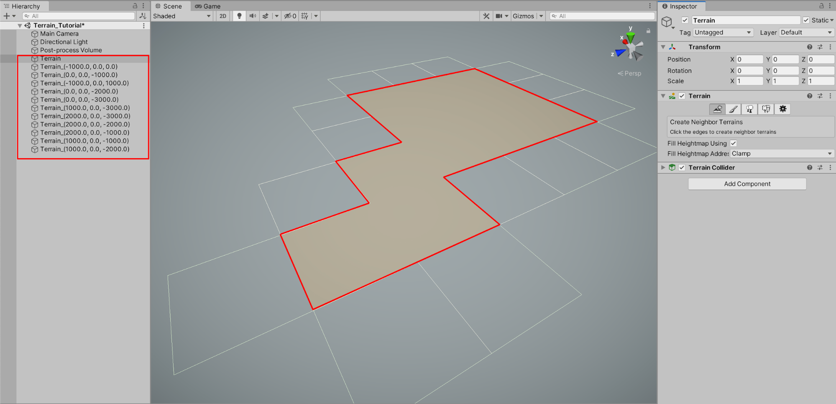
Task: Select the Paint Details tool
Action: click(766, 109)
